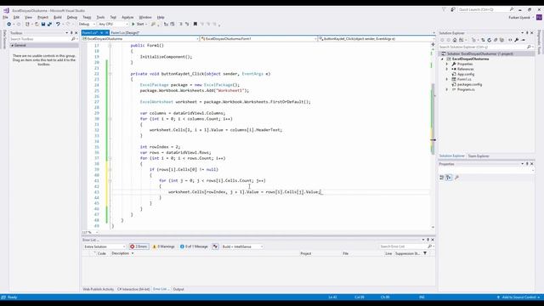The image size is (544, 306).
Task: Select packages.config in Solution Explorer
Action: coord(469,84)
